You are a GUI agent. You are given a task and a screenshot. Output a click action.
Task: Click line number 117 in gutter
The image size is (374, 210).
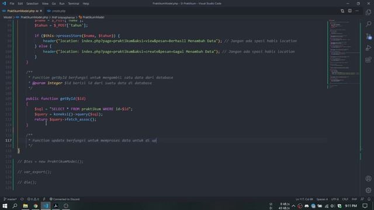(x=8, y=141)
